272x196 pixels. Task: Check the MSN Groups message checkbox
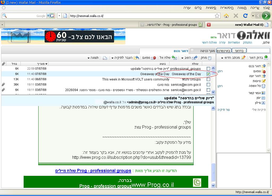[208, 79]
